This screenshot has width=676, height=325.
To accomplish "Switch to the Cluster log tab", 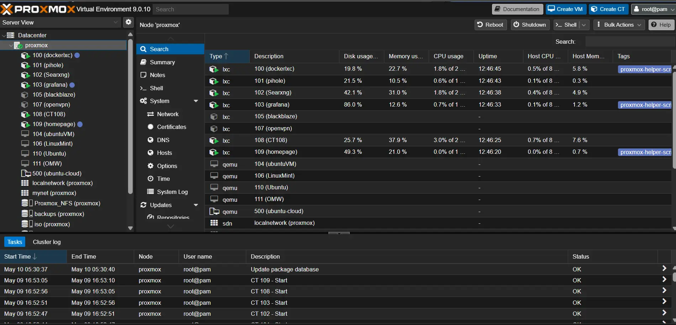I will pyautogui.click(x=47, y=242).
